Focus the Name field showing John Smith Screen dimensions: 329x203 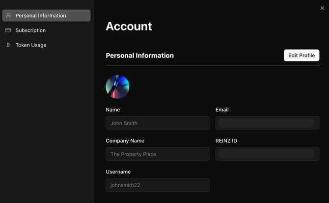[x=157, y=123]
